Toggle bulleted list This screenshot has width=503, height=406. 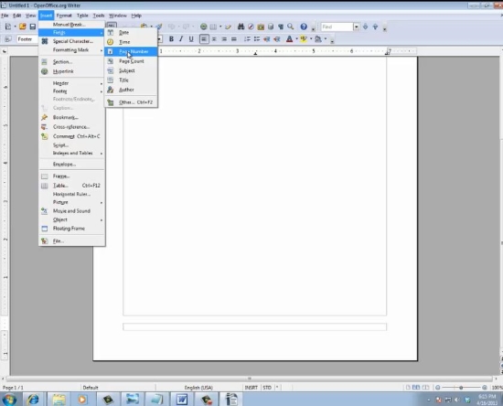tap(257, 39)
